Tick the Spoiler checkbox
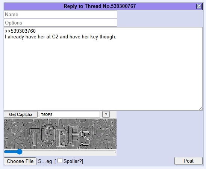 (x=60, y=161)
